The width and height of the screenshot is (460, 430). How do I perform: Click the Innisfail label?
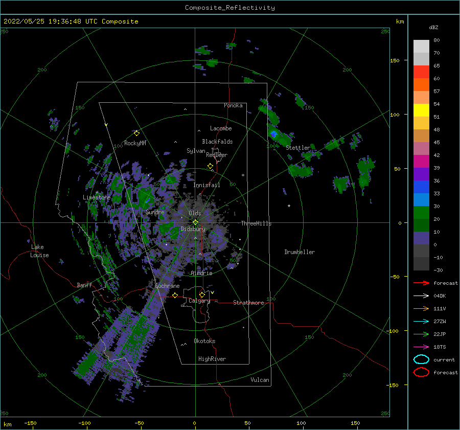tap(206, 185)
